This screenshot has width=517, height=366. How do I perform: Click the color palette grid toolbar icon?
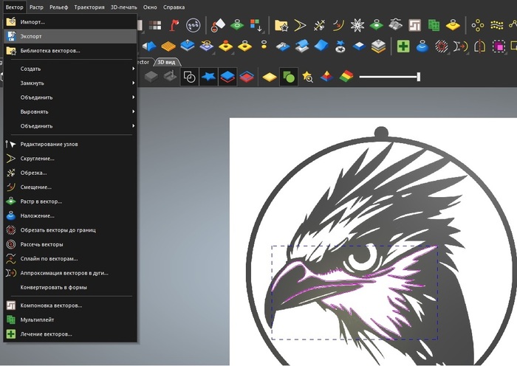155,25
